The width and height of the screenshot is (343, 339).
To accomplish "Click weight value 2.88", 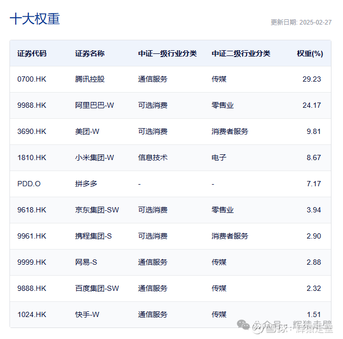I will tap(314, 262).
